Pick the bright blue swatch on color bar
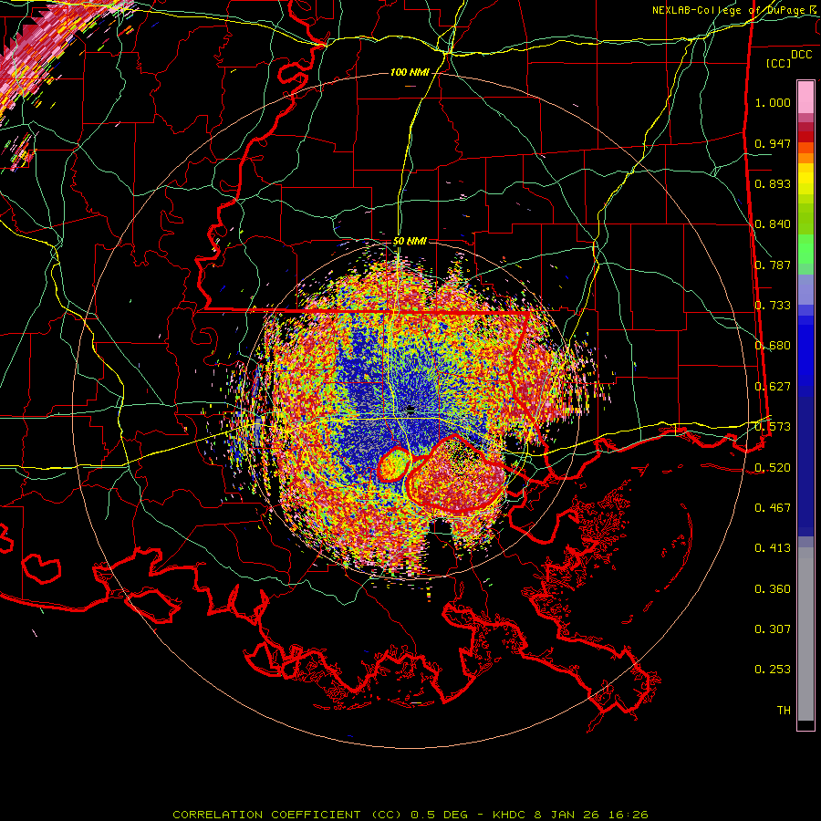 [x=805, y=356]
